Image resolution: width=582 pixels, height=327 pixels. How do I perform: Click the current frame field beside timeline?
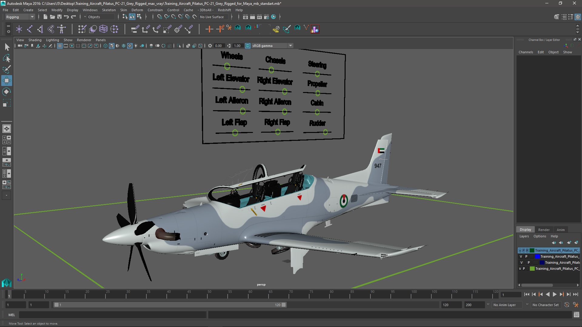(x=511, y=295)
